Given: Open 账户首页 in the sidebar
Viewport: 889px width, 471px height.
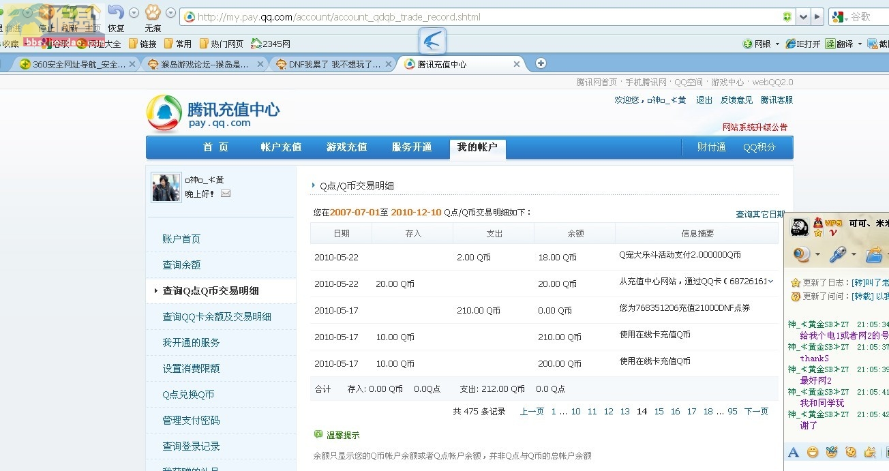Looking at the screenshot, I should coord(181,239).
